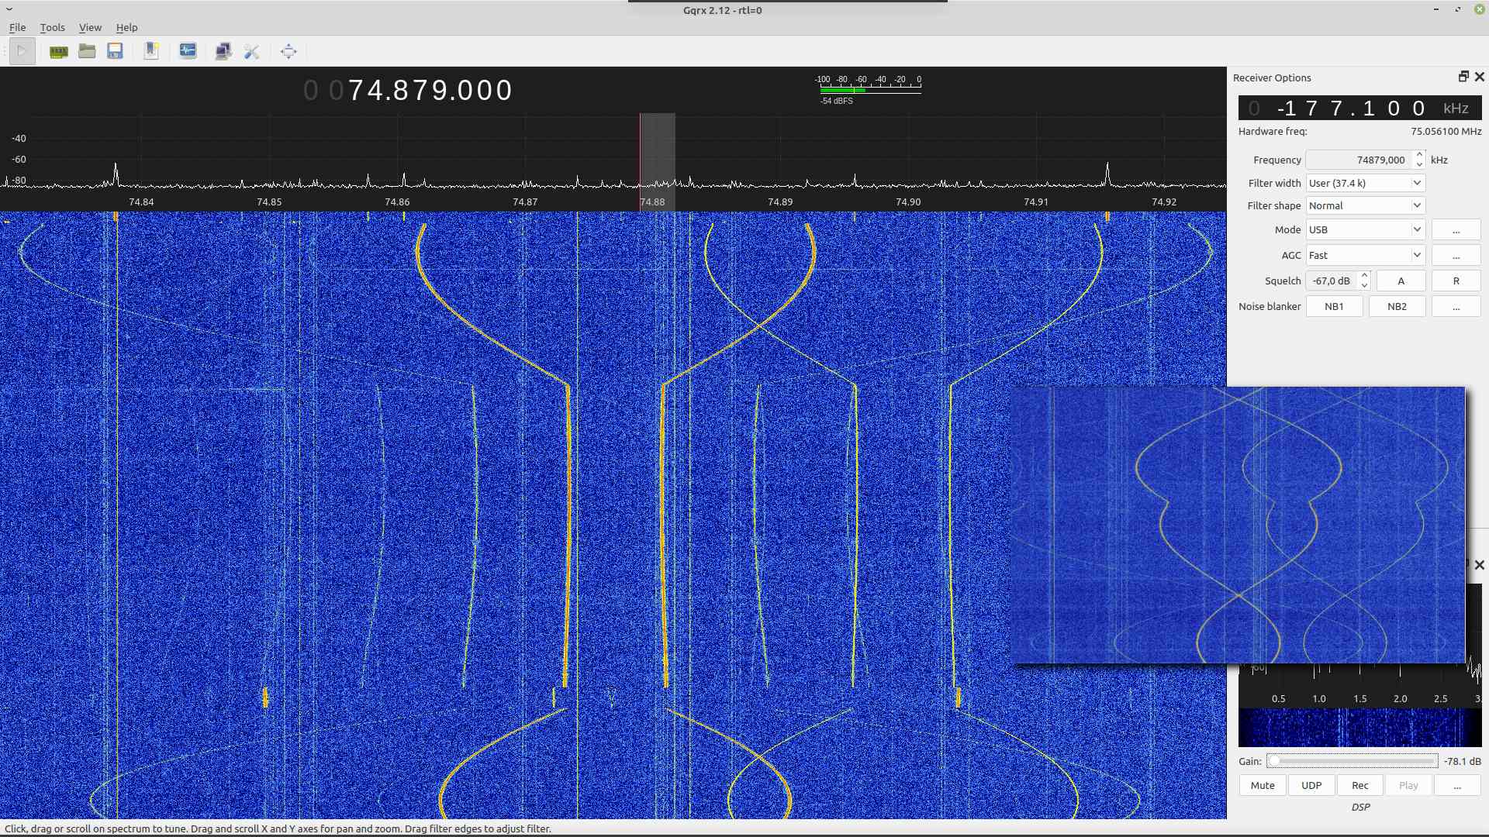Click the load settings folder icon

point(87,51)
